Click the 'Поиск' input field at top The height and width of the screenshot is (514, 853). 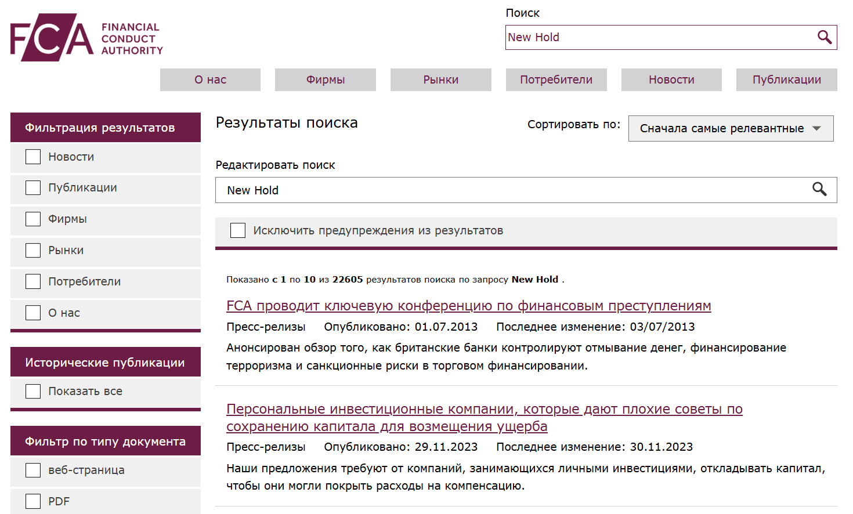638,37
